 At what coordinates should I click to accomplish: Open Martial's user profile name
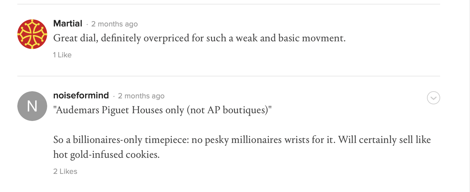pyautogui.click(x=67, y=23)
